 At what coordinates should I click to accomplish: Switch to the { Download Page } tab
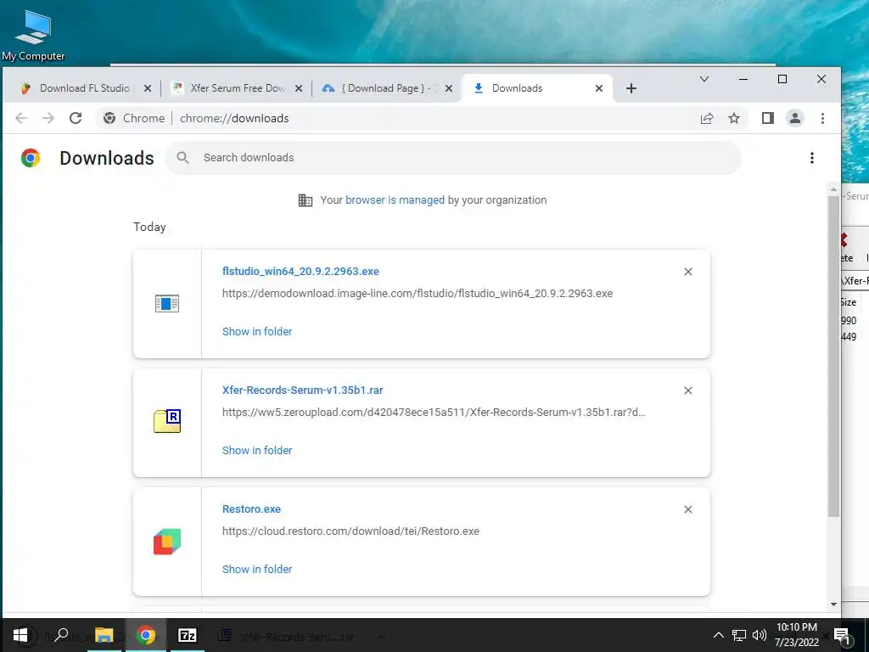388,88
